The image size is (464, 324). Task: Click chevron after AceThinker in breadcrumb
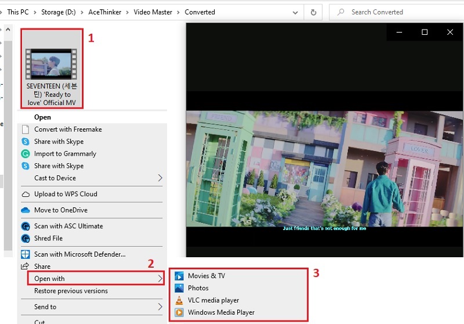coord(127,12)
